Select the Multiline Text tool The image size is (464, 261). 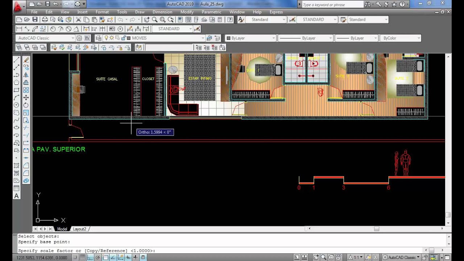16,196
